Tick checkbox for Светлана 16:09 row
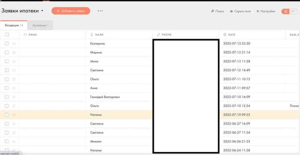The height and width of the screenshot is (155, 300). (7, 124)
